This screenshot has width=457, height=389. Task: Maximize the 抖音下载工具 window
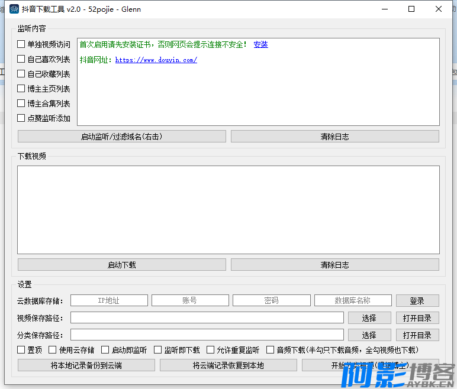coord(411,9)
